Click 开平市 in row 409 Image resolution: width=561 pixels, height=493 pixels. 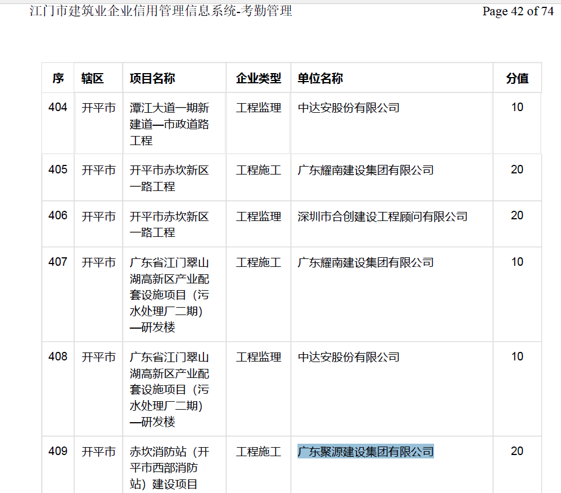99,452
